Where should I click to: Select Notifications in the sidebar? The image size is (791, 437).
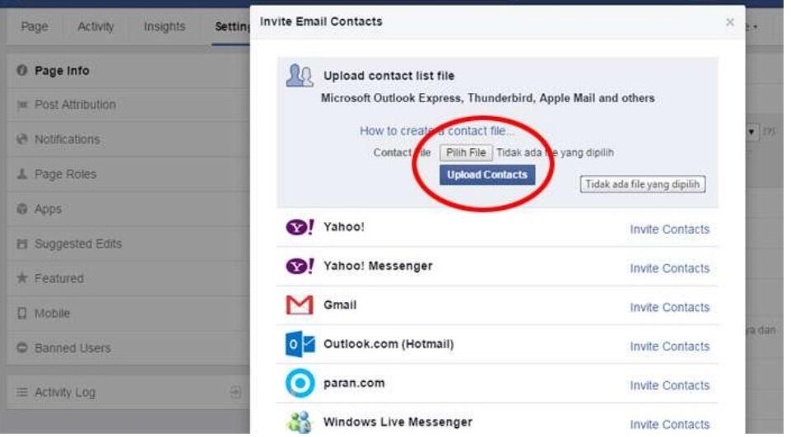coord(128,139)
